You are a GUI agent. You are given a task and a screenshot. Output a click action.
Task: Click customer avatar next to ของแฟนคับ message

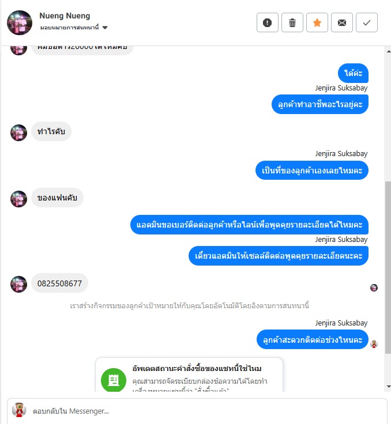(x=18, y=199)
